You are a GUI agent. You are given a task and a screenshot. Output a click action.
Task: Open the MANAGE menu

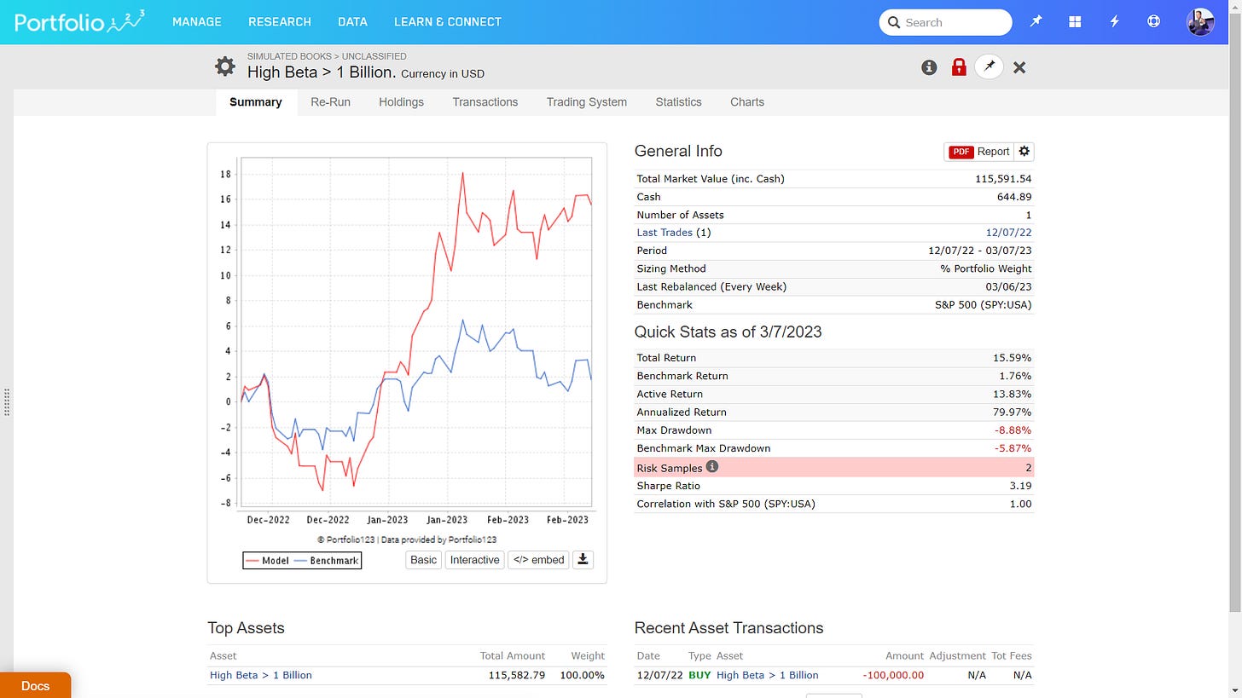197,22
